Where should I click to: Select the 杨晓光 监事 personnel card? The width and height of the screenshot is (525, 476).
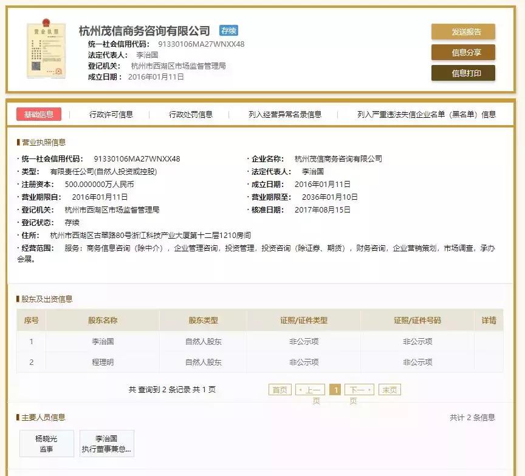pyautogui.click(x=46, y=443)
